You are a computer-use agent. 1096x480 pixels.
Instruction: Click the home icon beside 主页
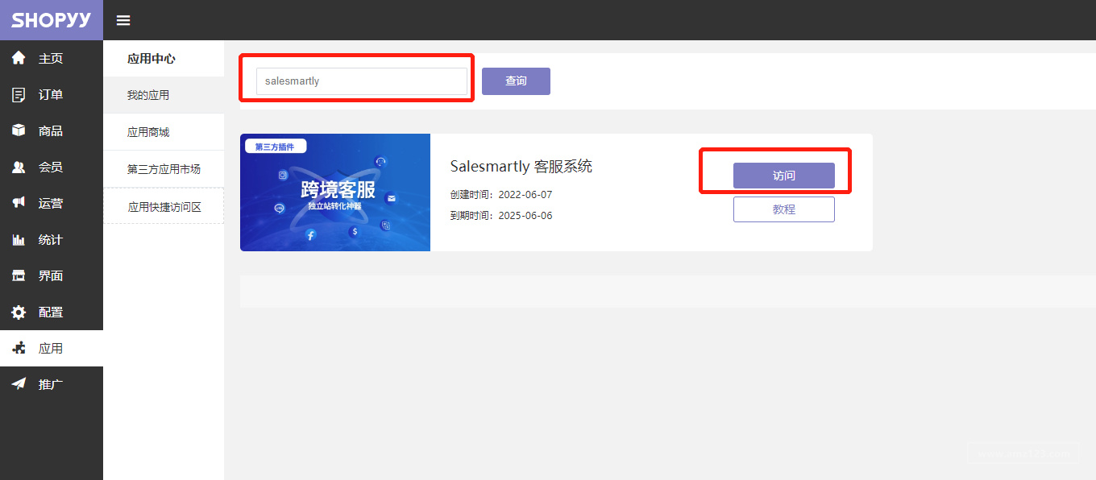(x=19, y=58)
